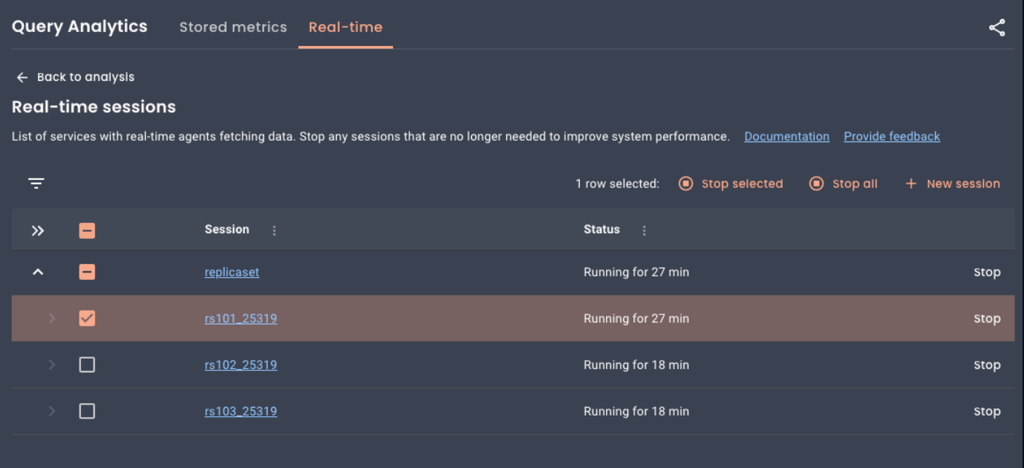Expand all rows with double chevron

click(38, 230)
